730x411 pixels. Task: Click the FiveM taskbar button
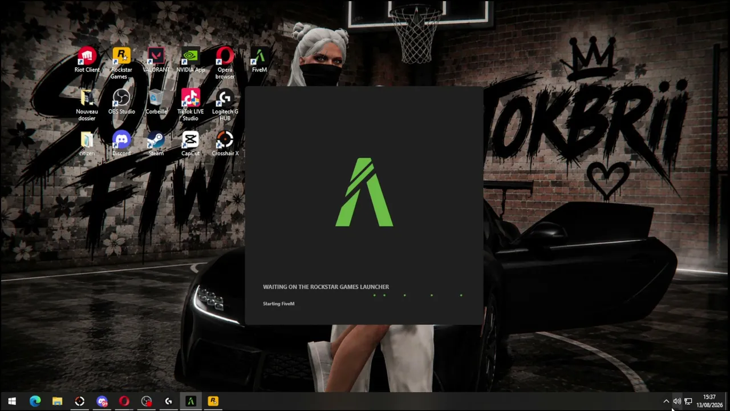[190, 401]
